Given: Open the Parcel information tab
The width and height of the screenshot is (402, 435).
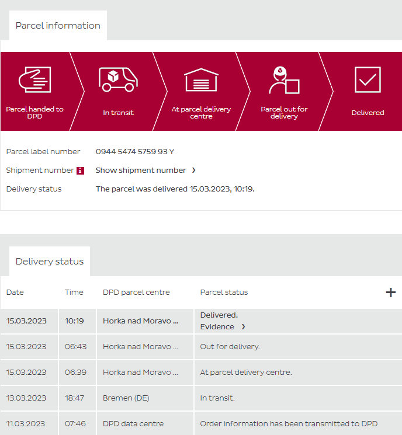Looking at the screenshot, I should [58, 26].
